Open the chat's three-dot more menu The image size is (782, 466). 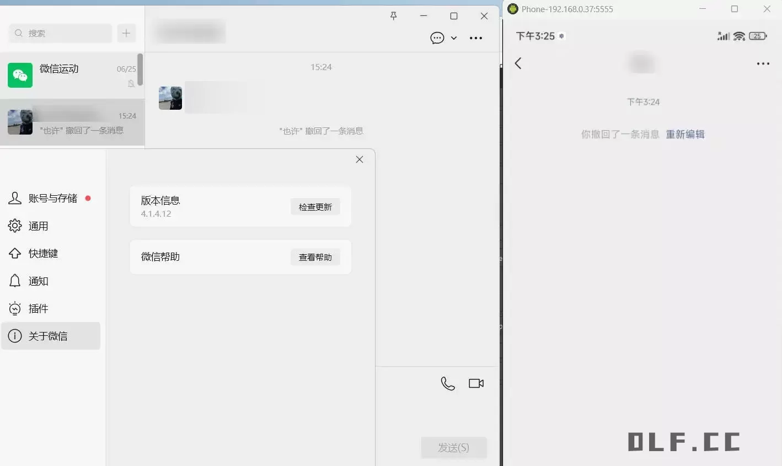475,38
